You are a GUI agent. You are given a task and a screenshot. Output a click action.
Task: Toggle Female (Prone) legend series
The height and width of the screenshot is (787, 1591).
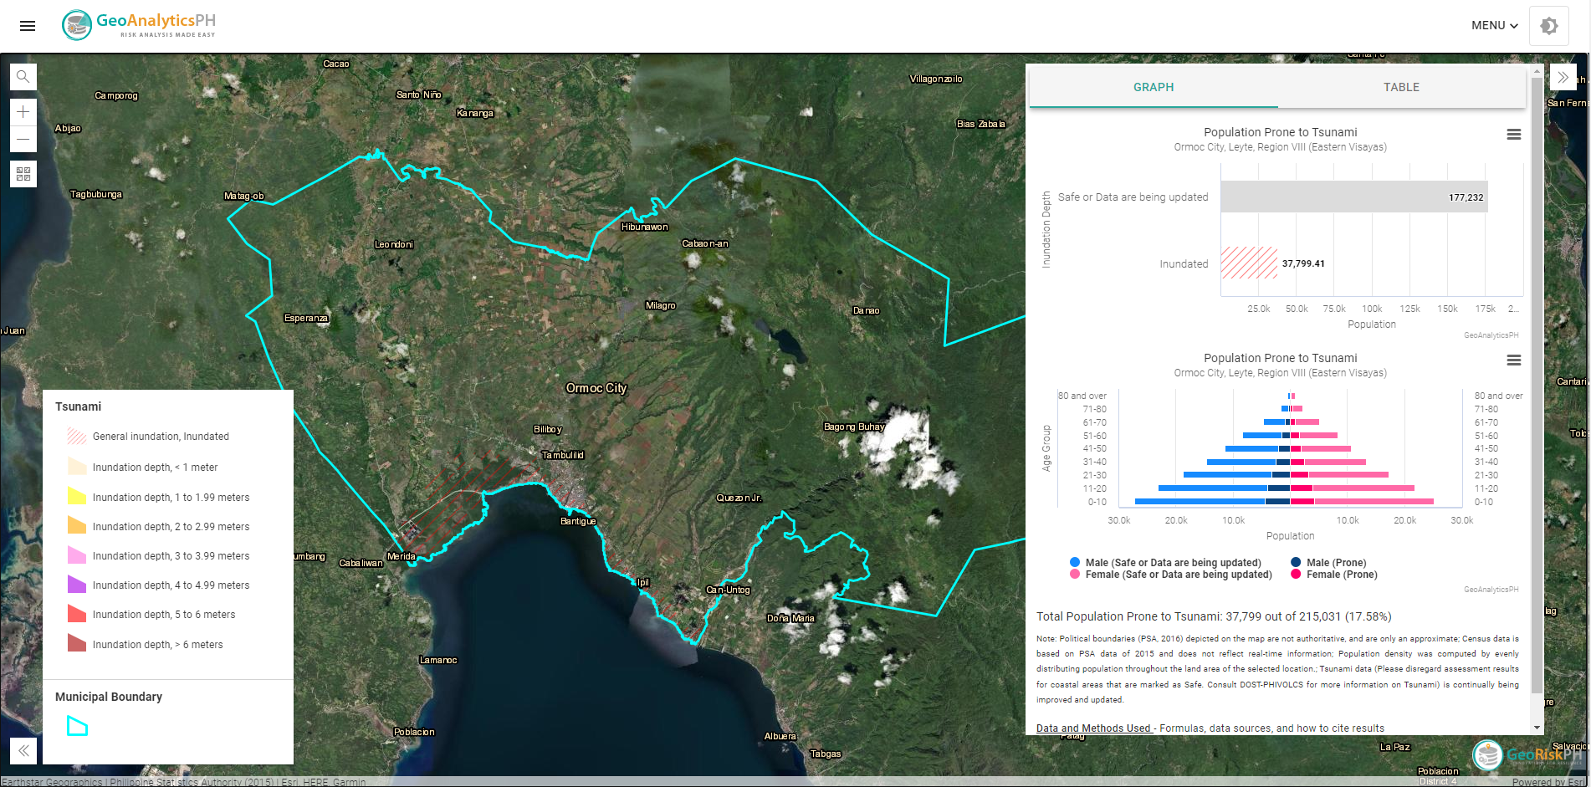point(1341,575)
